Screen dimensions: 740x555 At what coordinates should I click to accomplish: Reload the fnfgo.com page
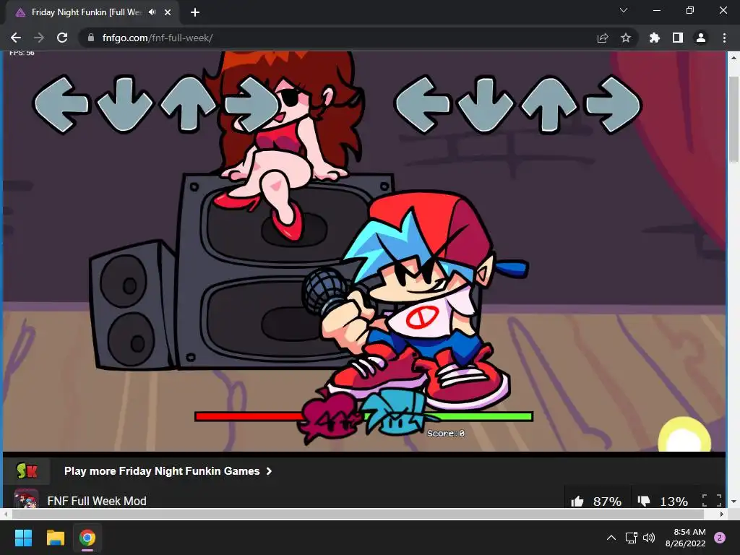pos(62,38)
